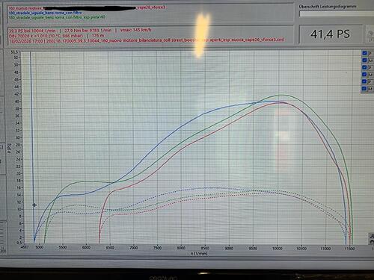Click the y-axis maximum value 53,5
This screenshot has height=280, width=374.
point(14,52)
